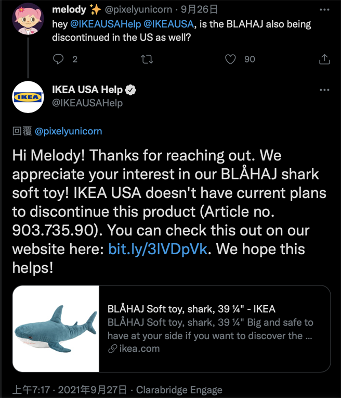
Task: Click the reply icon on melody's tweet
Action: pyautogui.click(x=58, y=59)
